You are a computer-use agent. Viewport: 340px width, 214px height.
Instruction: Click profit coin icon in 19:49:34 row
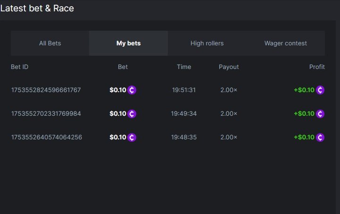[320, 114]
